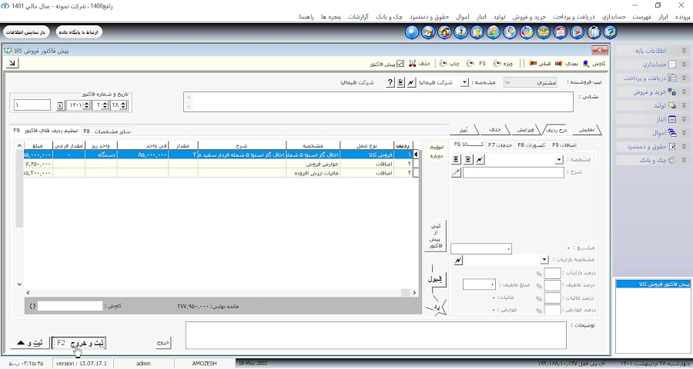Click the lightning icon in کالا tab مشخصه row
Viewport: 693px width, 369px height.
point(480,159)
